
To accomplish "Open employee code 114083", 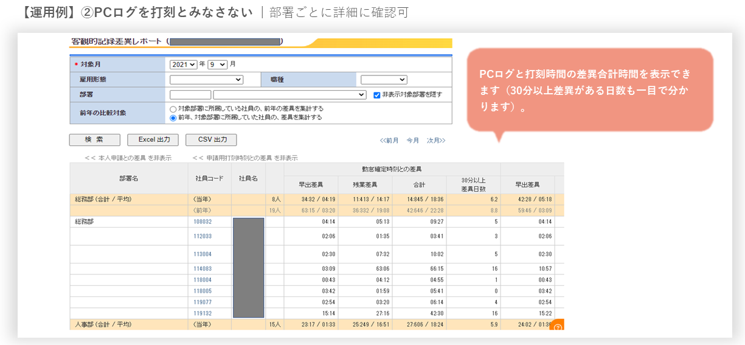I will click(203, 268).
